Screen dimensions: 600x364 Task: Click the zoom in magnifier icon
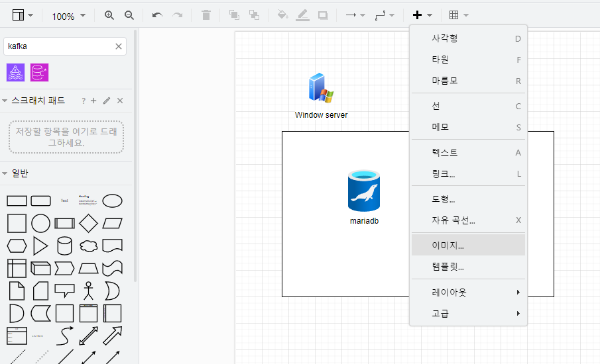click(109, 15)
